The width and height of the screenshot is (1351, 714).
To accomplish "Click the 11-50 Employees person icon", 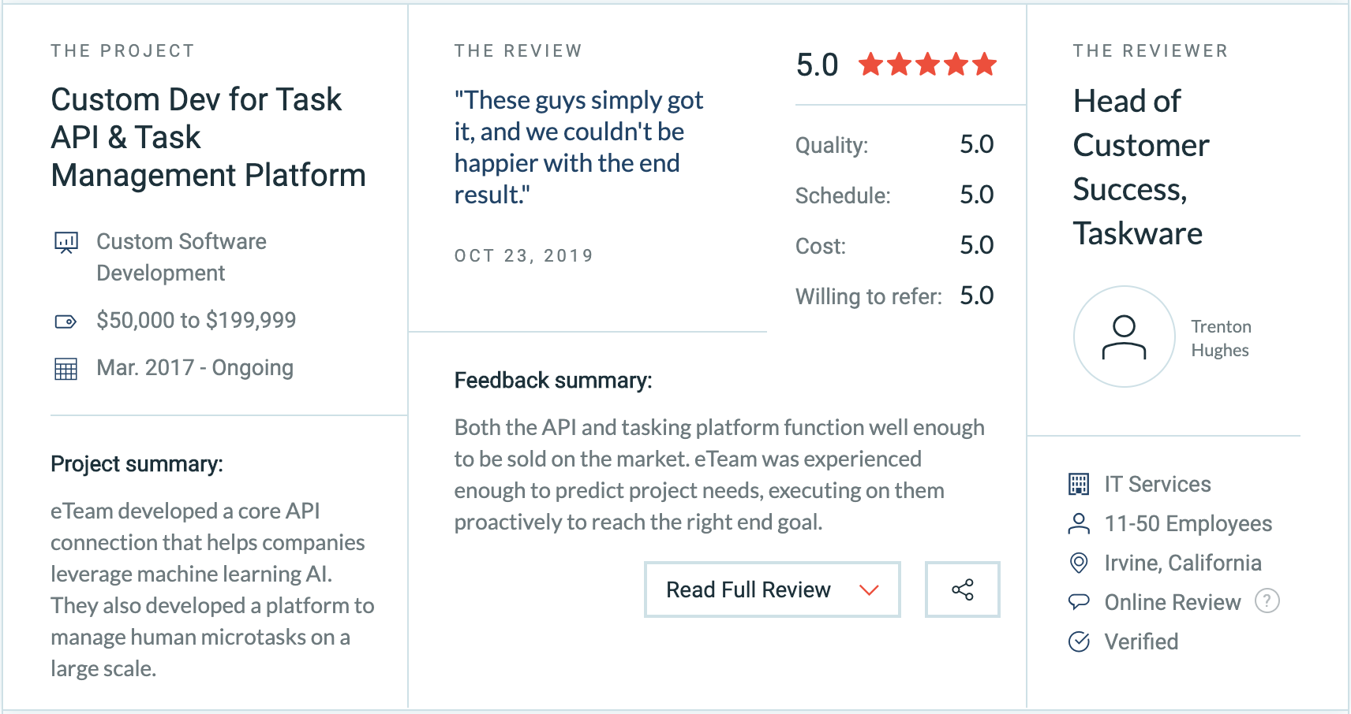I will tap(1079, 523).
